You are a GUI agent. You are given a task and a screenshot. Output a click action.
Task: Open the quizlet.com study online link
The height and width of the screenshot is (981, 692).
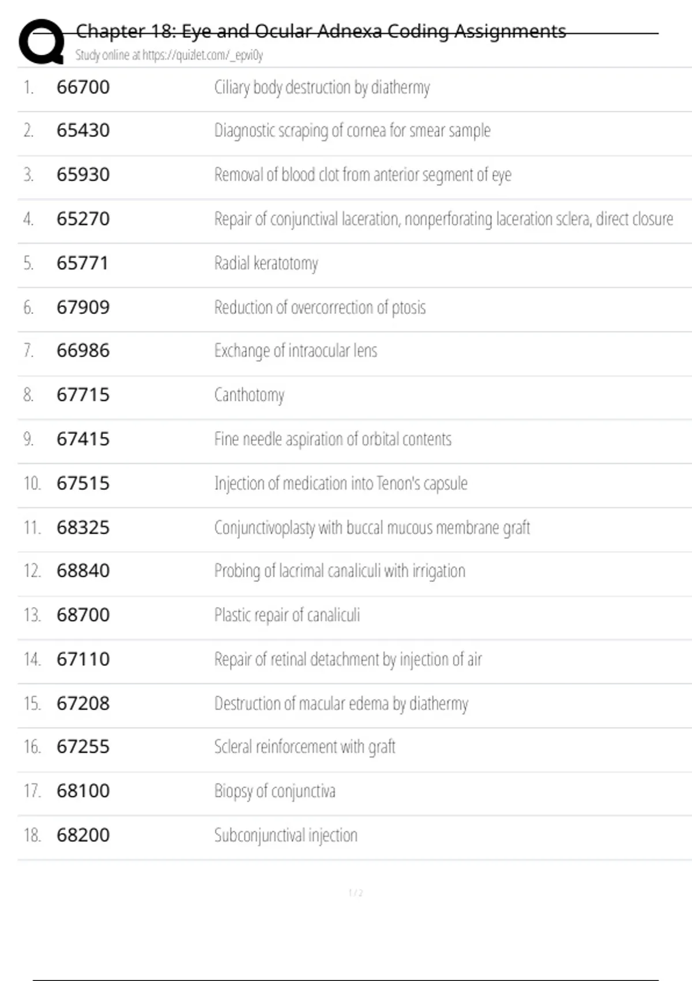(169, 55)
